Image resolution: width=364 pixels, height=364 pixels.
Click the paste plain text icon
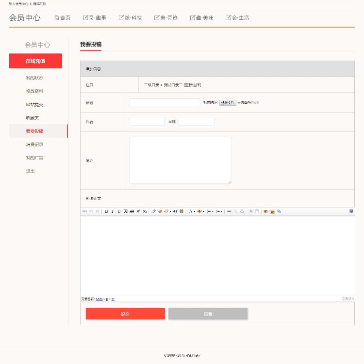click(x=182, y=211)
